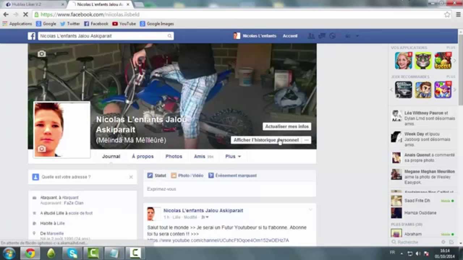Select the Évènement marquant composer tab
Screen dimensions: 463x260
click(233, 175)
